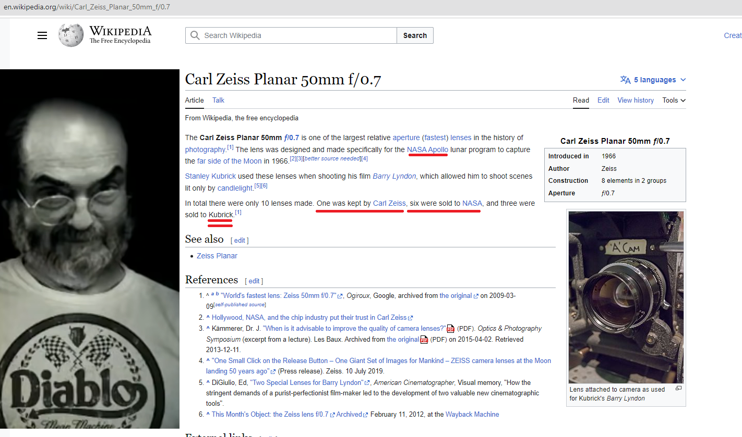Open the hamburger main menu
This screenshot has width=742, height=437.
click(42, 35)
